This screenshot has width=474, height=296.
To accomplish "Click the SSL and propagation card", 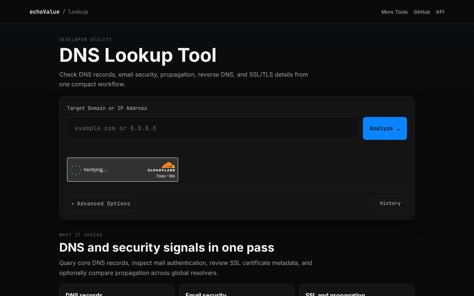I will click(357, 291).
